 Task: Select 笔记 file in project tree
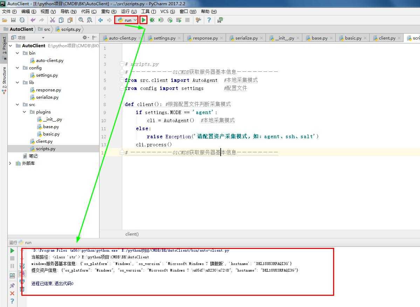pyautogui.click(x=30, y=156)
